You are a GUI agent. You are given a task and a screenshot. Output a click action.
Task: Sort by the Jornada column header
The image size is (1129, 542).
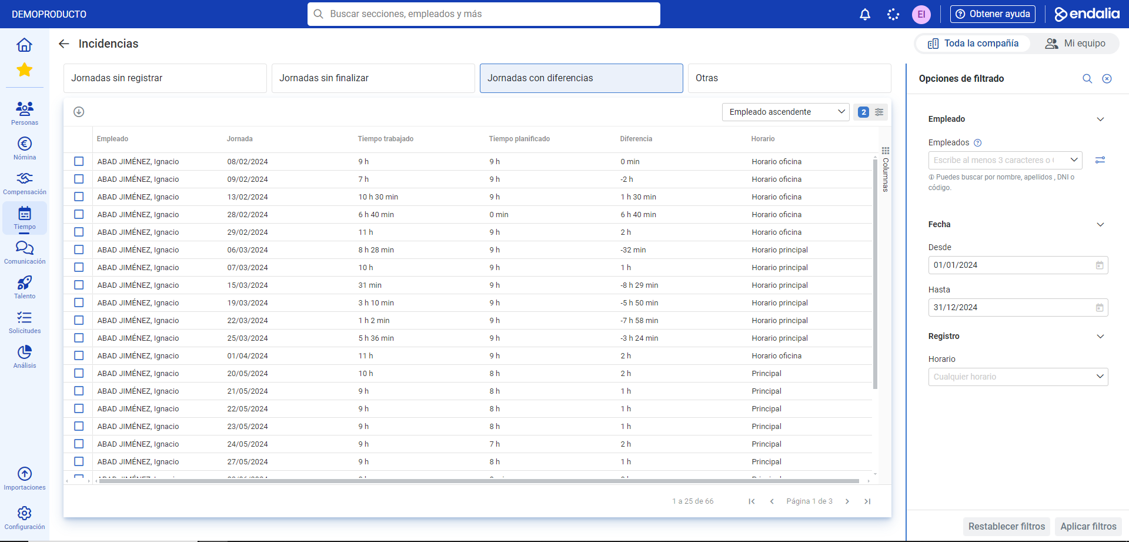pos(240,139)
